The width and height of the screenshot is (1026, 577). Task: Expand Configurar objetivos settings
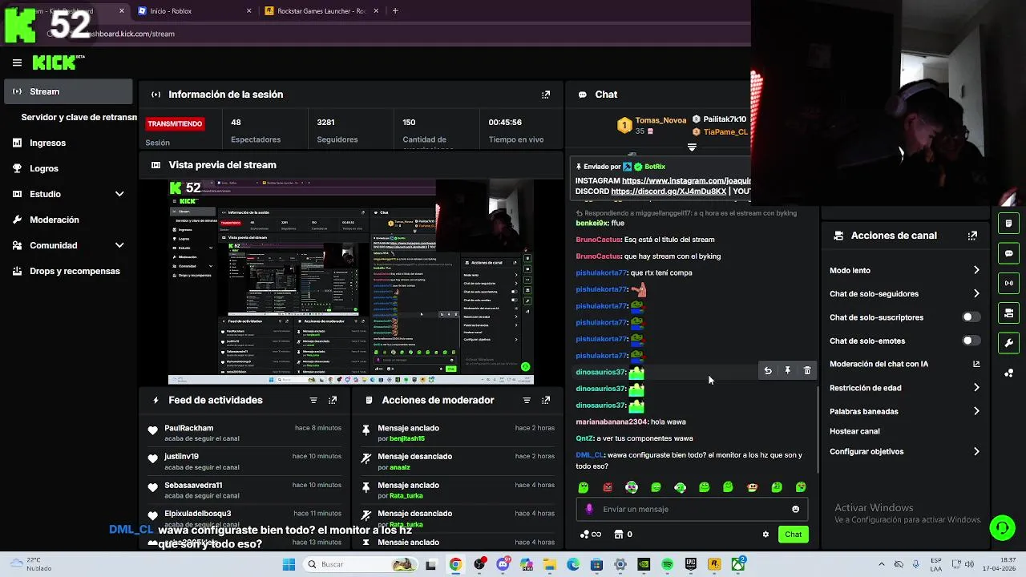click(x=976, y=451)
